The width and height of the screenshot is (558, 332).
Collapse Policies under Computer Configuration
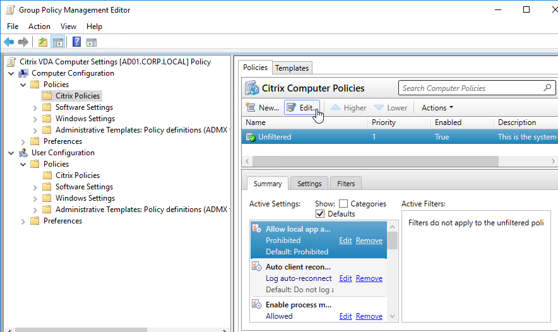tap(23, 85)
